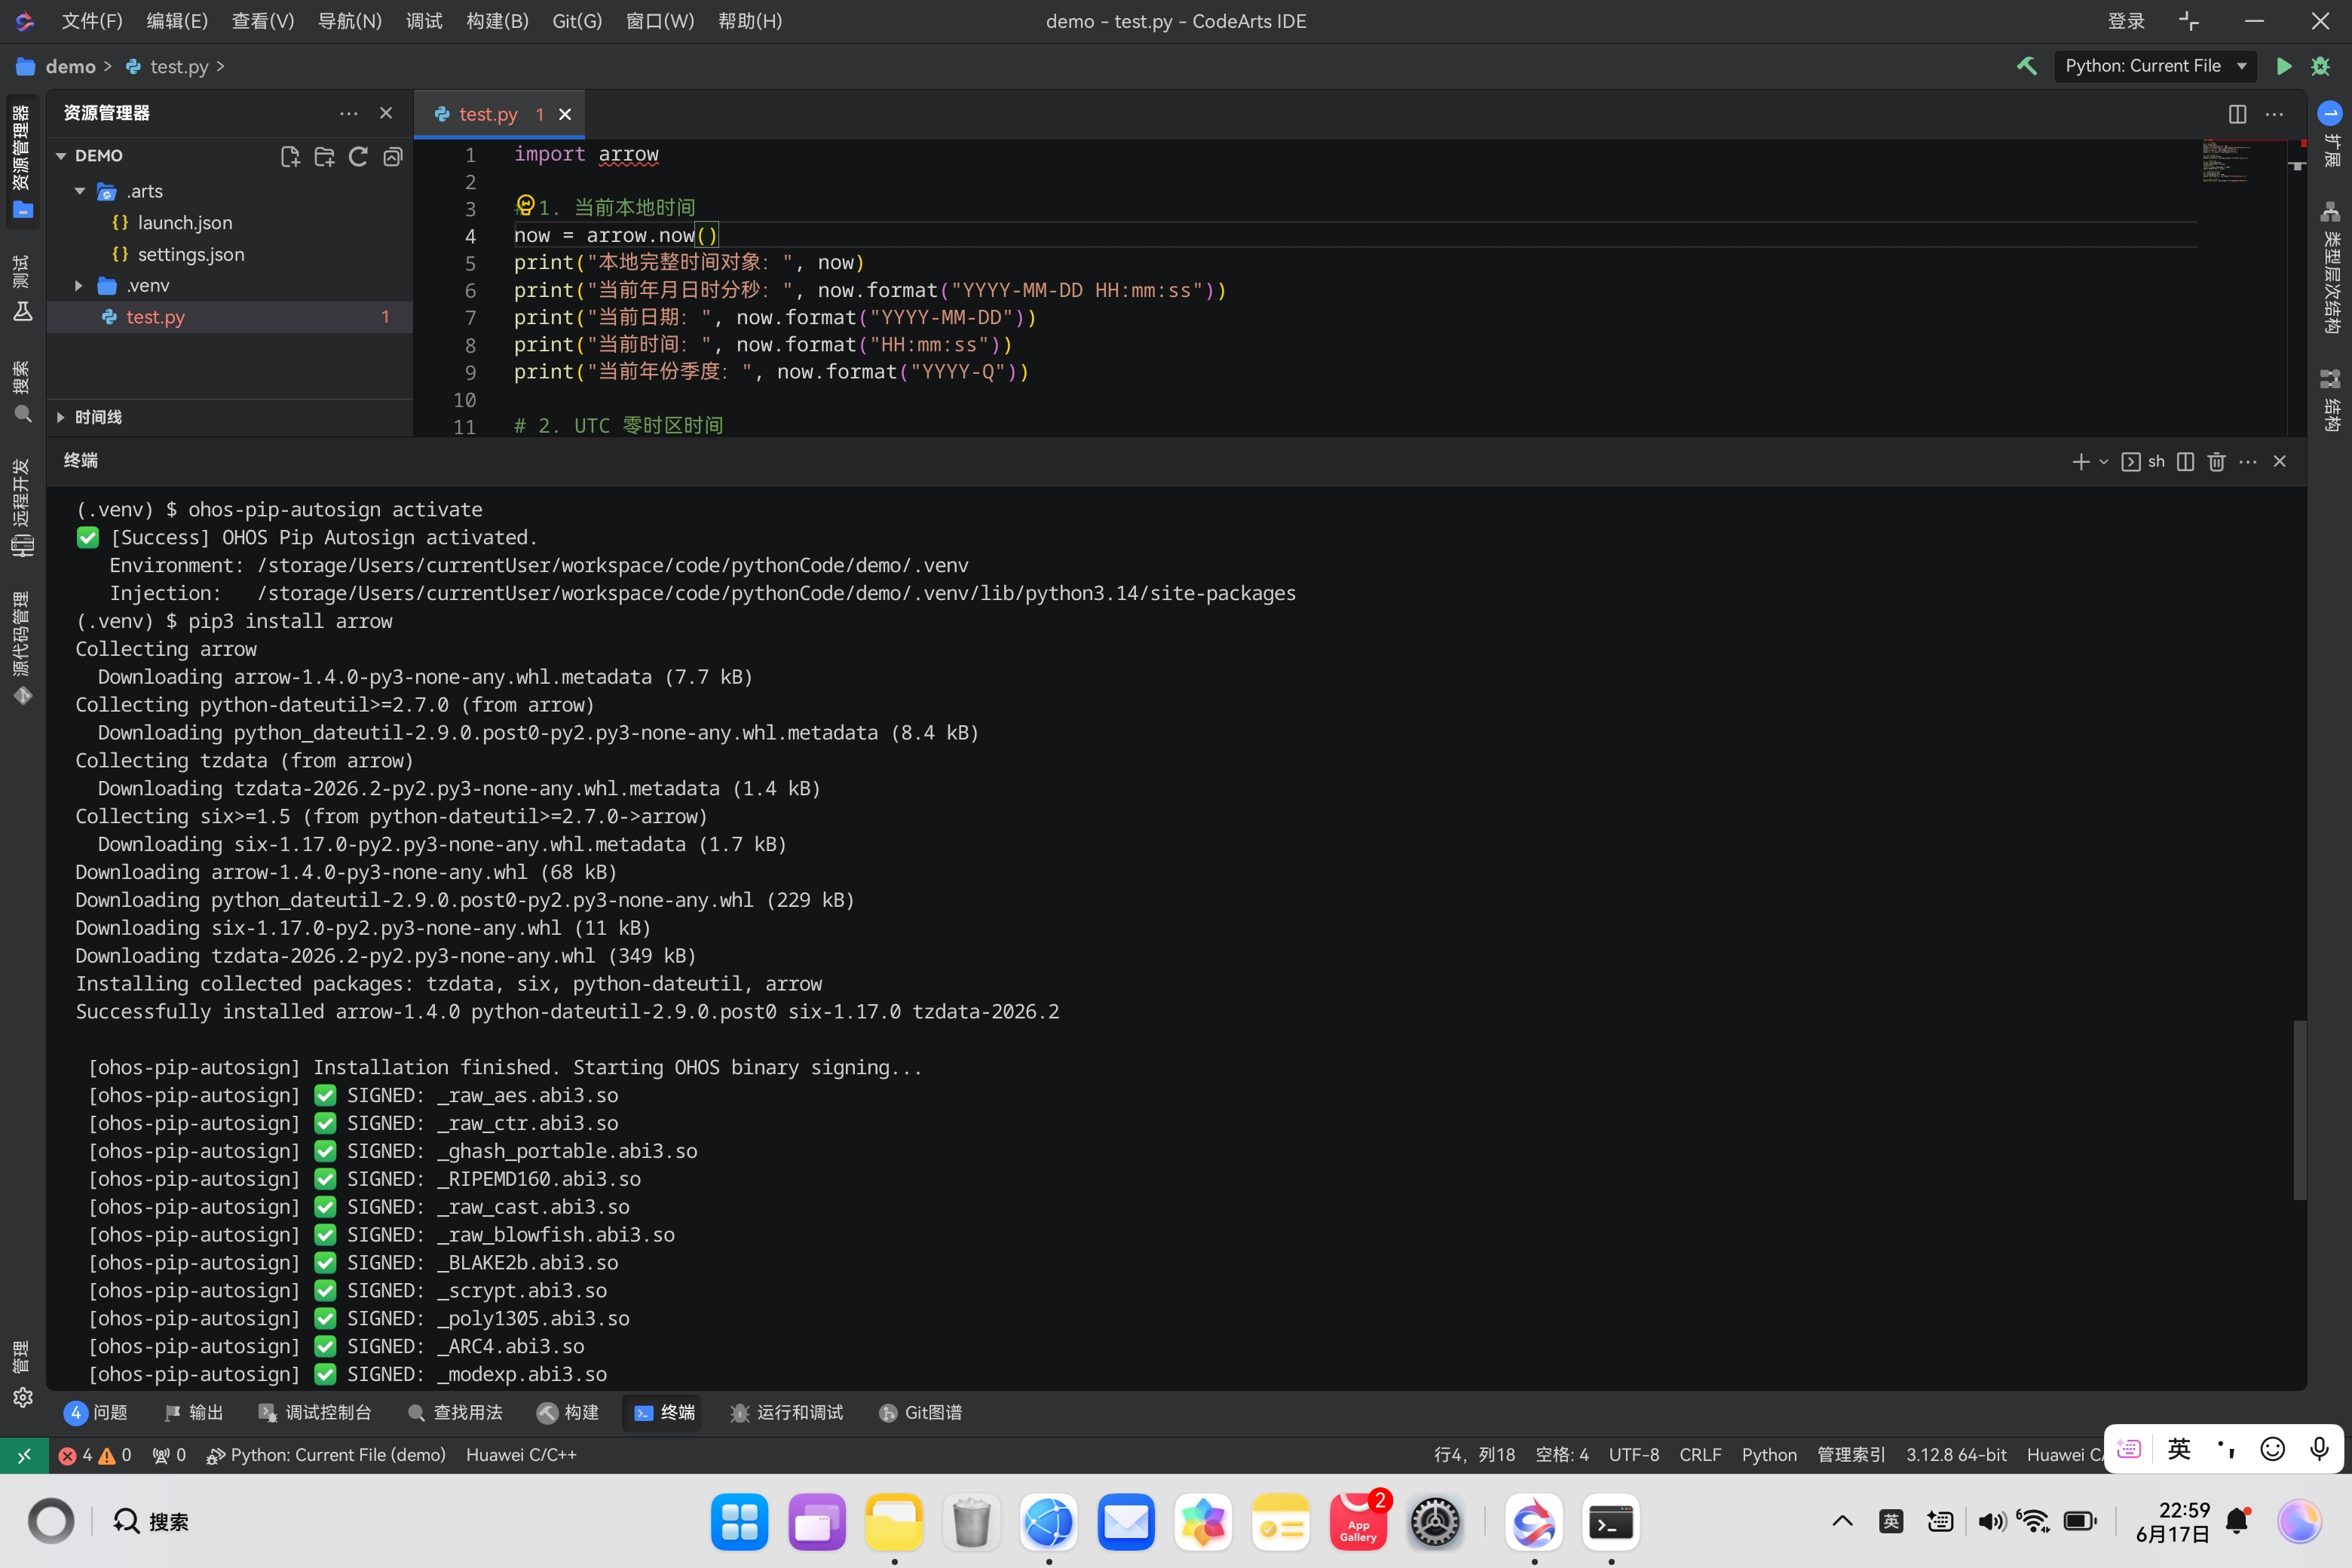Click the remote connection status bar icon

(x=23, y=1455)
